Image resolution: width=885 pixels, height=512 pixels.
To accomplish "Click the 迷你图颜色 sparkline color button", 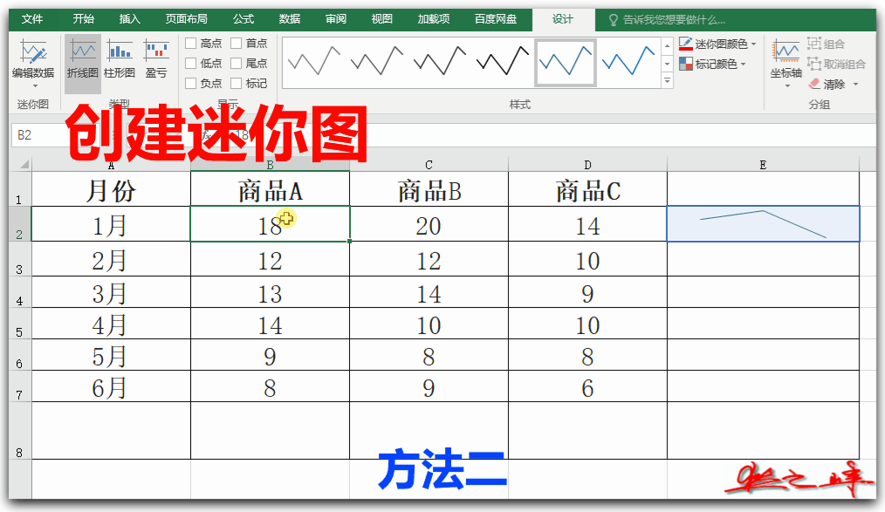I will tap(714, 44).
